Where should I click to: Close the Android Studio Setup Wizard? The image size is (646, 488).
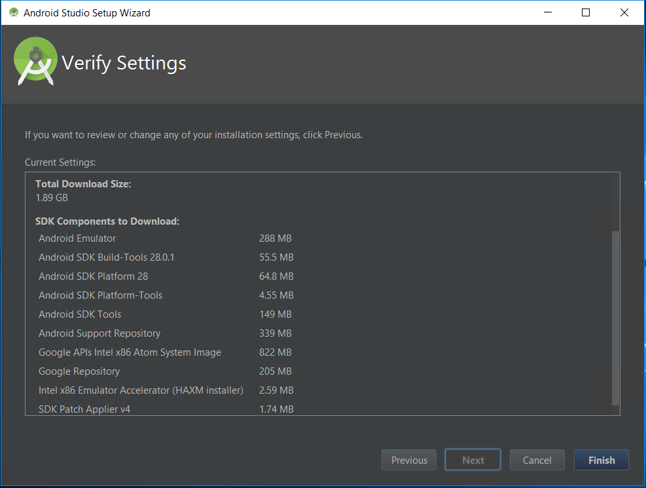coord(625,12)
